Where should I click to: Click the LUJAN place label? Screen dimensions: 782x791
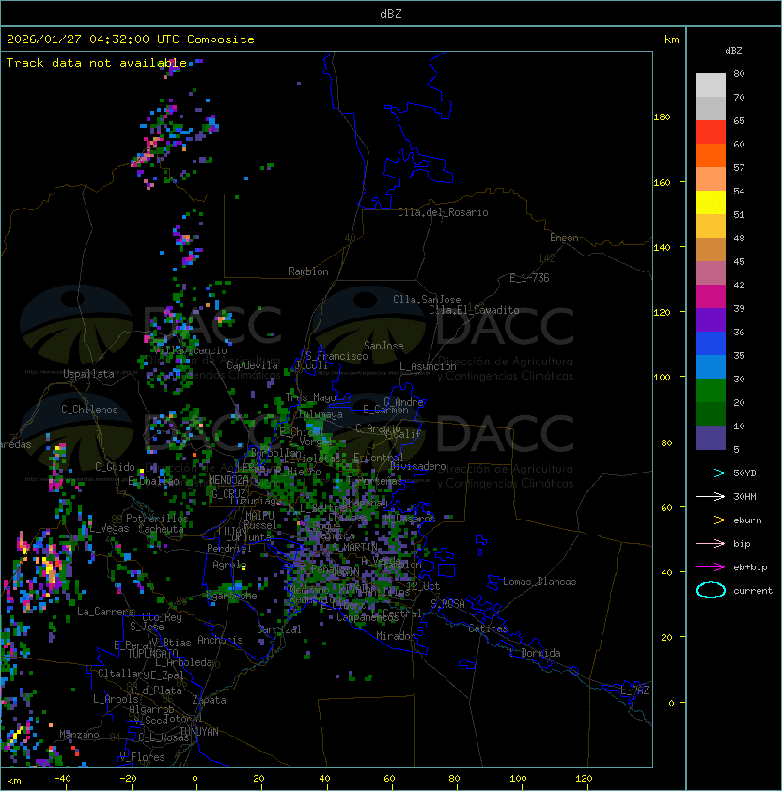click(x=233, y=532)
